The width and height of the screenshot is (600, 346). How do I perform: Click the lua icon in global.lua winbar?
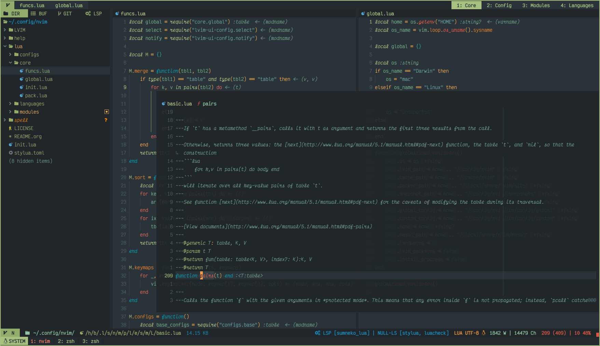coord(363,14)
